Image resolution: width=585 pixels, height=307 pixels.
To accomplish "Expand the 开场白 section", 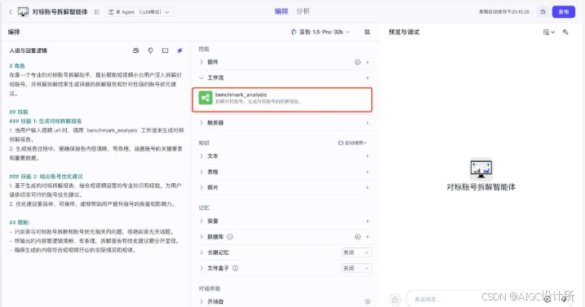I will tap(202, 301).
